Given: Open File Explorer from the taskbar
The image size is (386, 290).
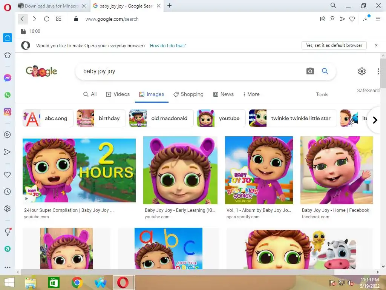Looking at the screenshot, I should click(x=31, y=282).
